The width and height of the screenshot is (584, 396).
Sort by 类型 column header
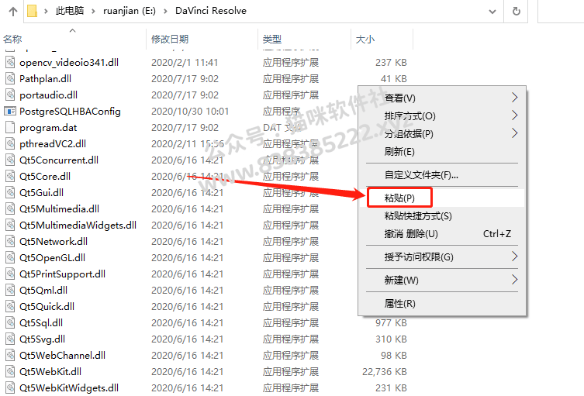(272, 39)
